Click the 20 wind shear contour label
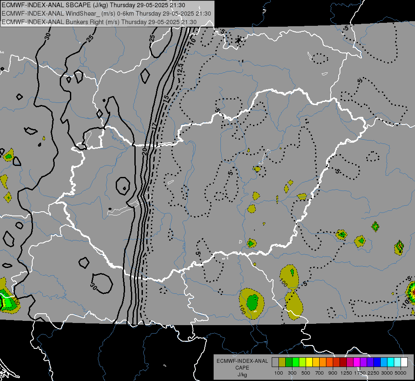This screenshot has width=415, height=381. pyautogui.click(x=145, y=151)
